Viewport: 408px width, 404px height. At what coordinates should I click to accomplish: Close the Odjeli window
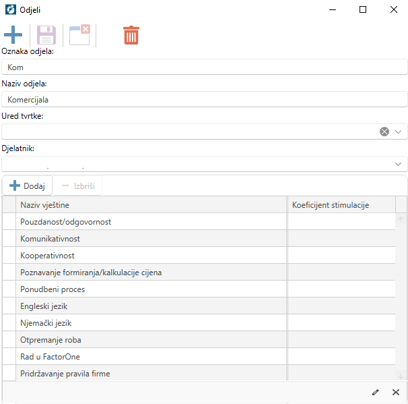(394, 9)
